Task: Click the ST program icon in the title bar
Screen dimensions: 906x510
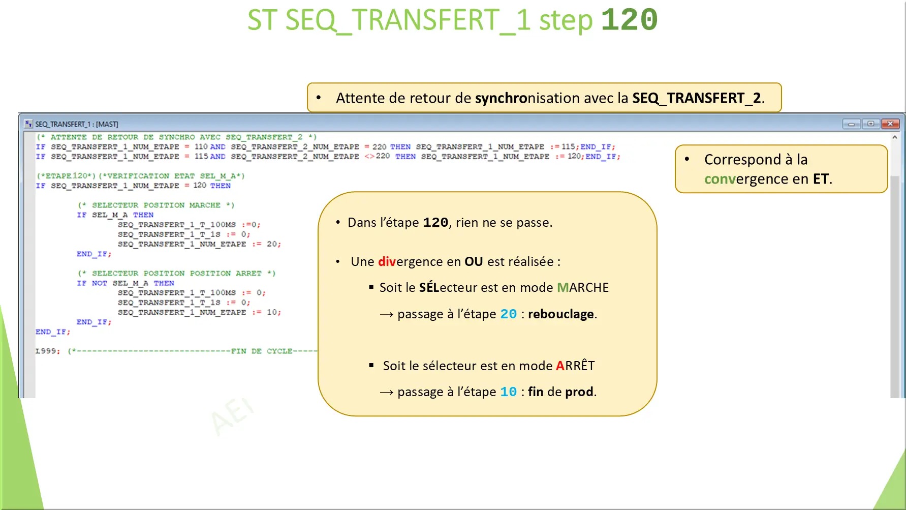Action: 29,124
